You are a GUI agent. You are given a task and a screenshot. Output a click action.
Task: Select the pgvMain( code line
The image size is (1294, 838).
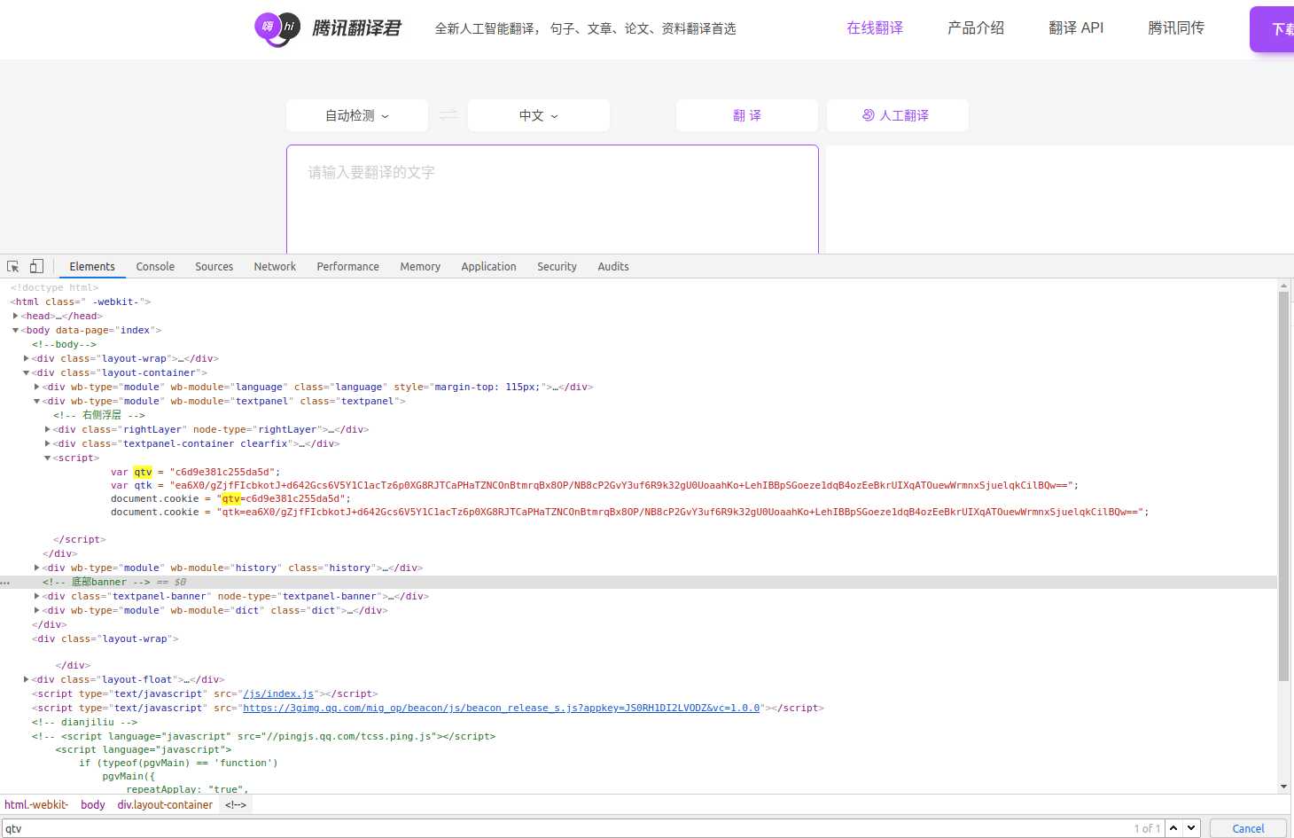coord(129,776)
